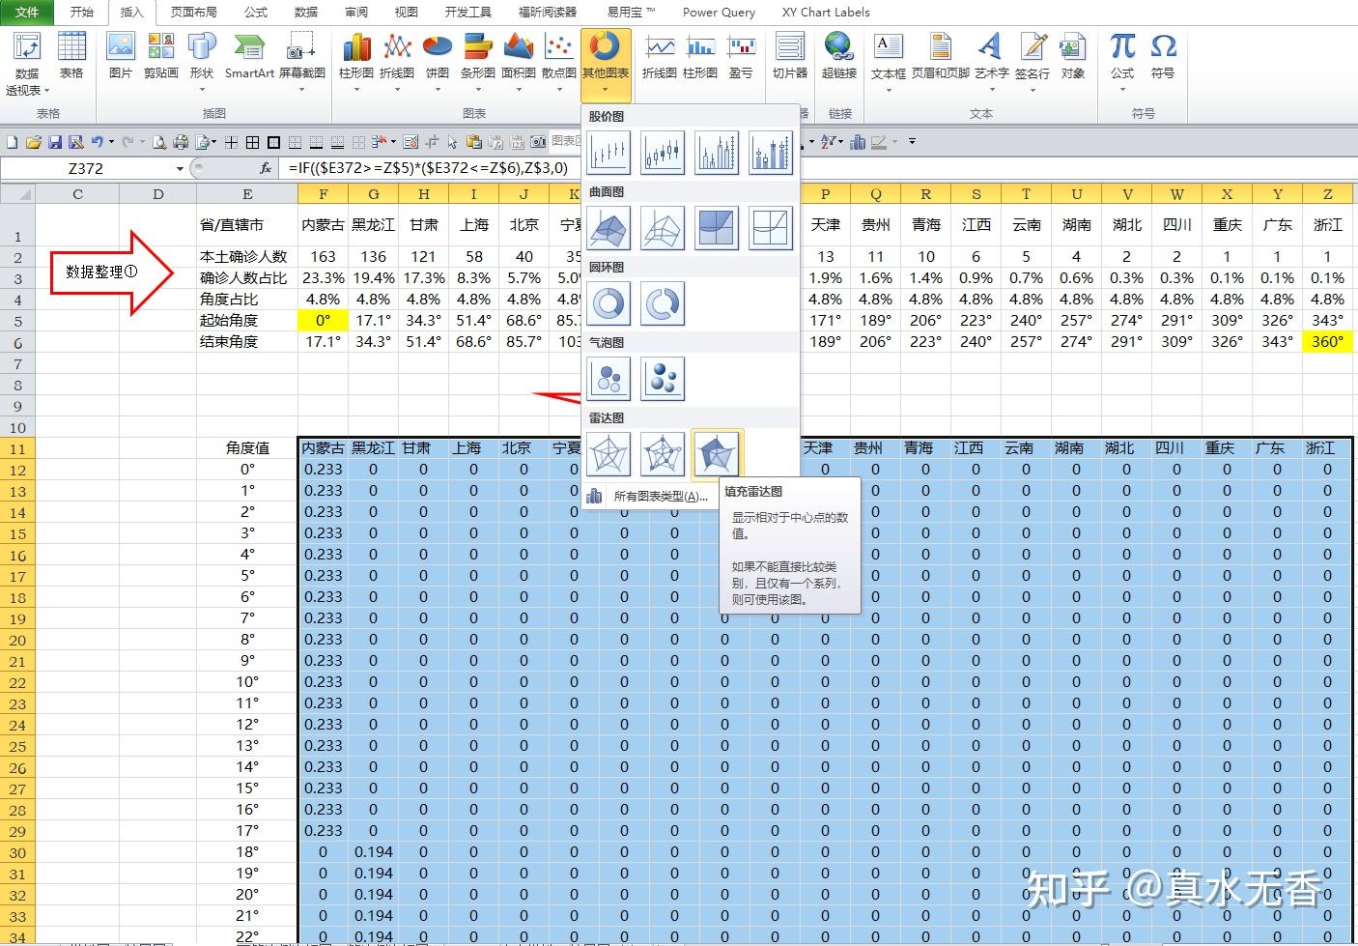1358x946 pixels.
Task: Insert SmartArt graphic
Action: [x=250, y=56]
